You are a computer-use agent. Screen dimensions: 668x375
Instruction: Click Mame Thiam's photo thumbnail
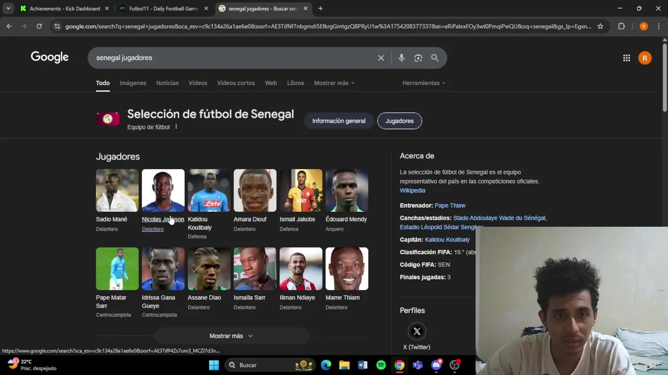(347, 269)
